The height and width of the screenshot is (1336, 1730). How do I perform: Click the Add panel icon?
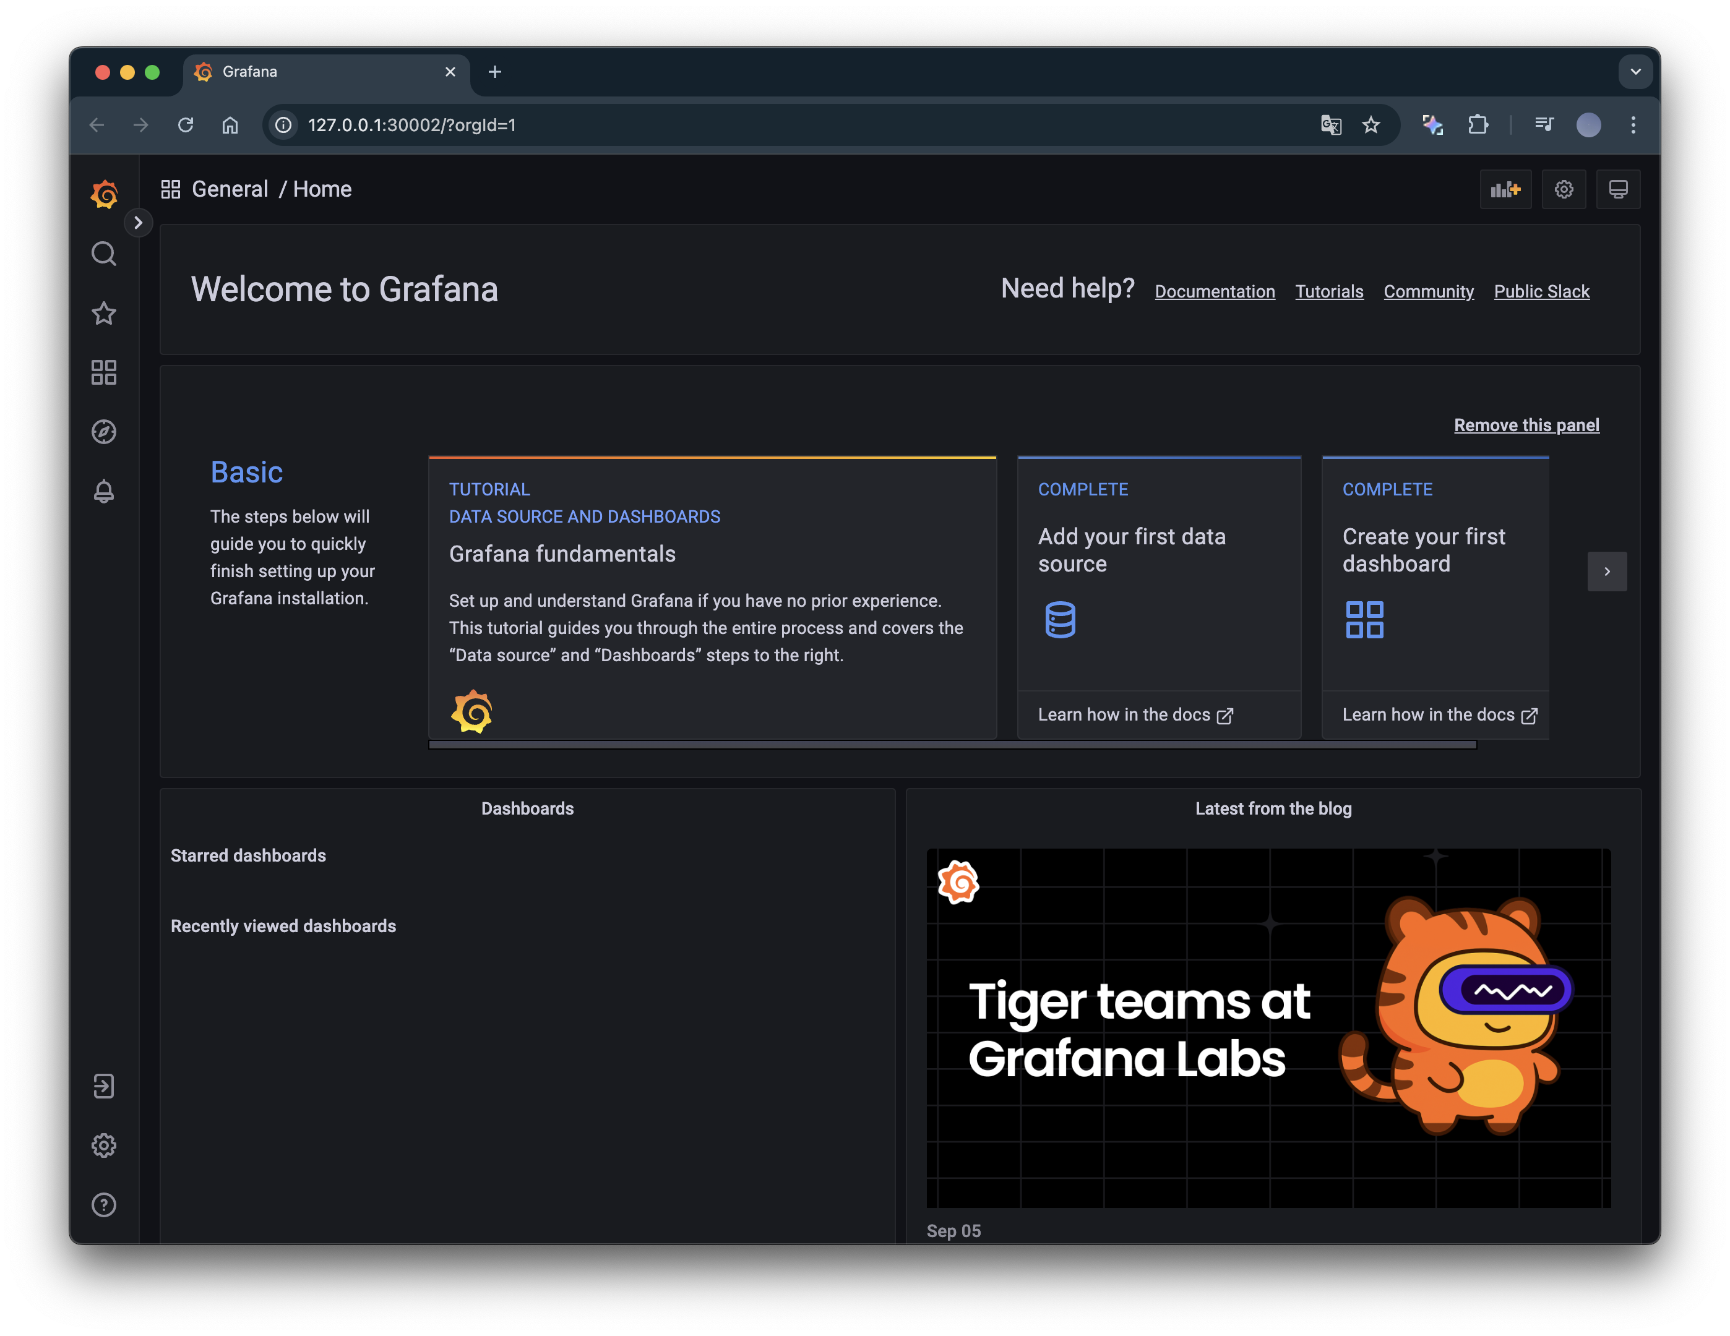pyautogui.click(x=1505, y=189)
